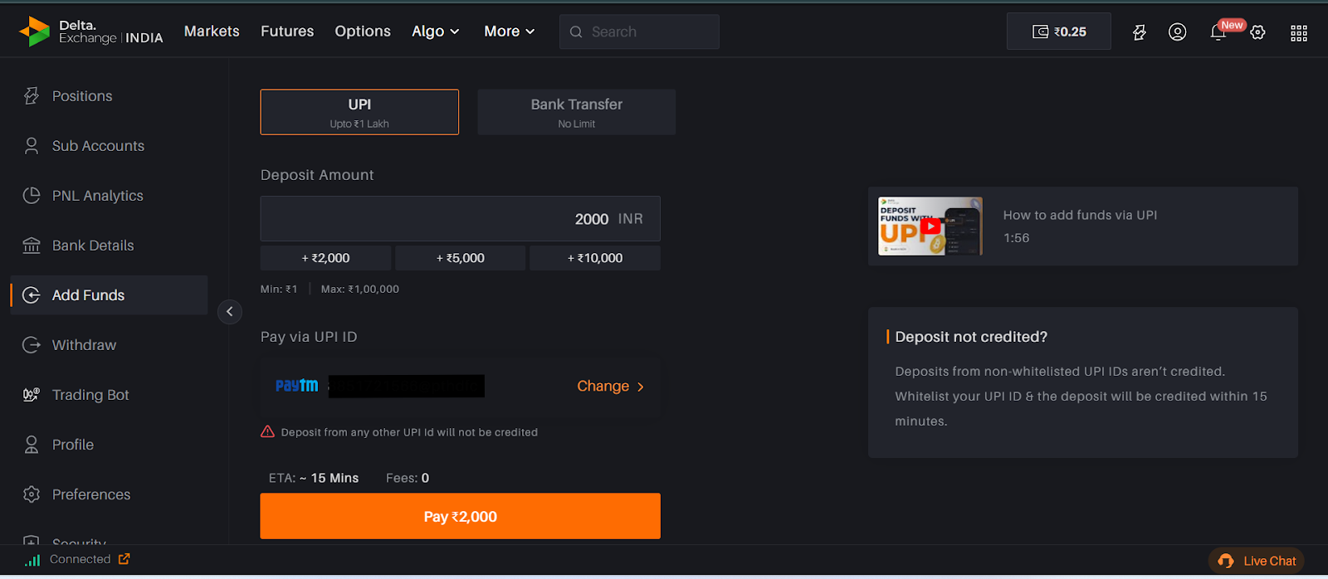The image size is (1328, 579).
Task: Collapse the sidebar with the chevron button
Action: pos(230,312)
